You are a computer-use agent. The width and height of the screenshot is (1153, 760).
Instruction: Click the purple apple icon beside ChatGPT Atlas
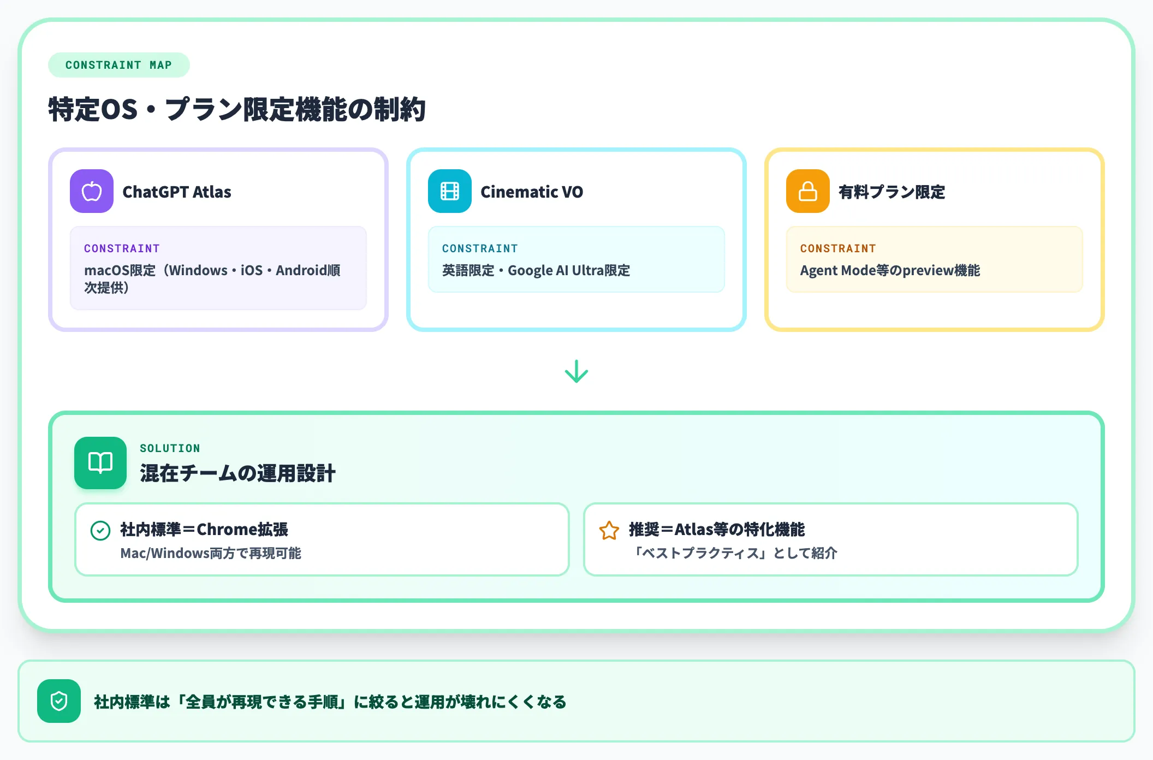92,191
